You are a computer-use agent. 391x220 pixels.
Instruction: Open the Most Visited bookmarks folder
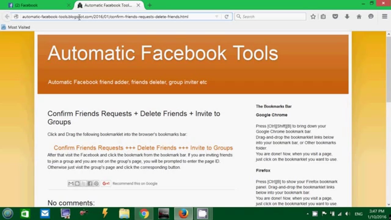(16, 27)
